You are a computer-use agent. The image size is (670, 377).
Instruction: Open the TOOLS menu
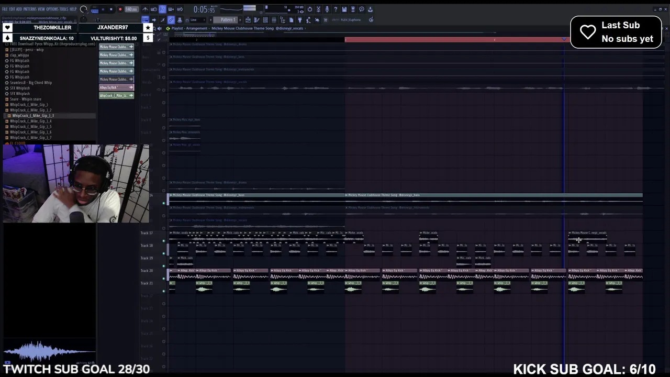coord(63,9)
